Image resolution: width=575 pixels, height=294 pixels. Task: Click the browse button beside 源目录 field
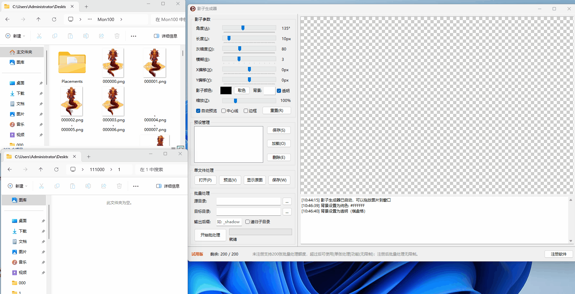287,201
